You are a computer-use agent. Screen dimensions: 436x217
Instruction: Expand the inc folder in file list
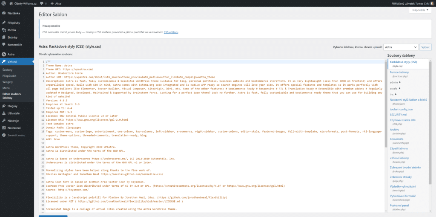click(x=393, y=95)
